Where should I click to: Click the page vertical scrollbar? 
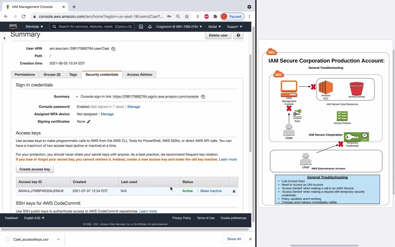250,103
